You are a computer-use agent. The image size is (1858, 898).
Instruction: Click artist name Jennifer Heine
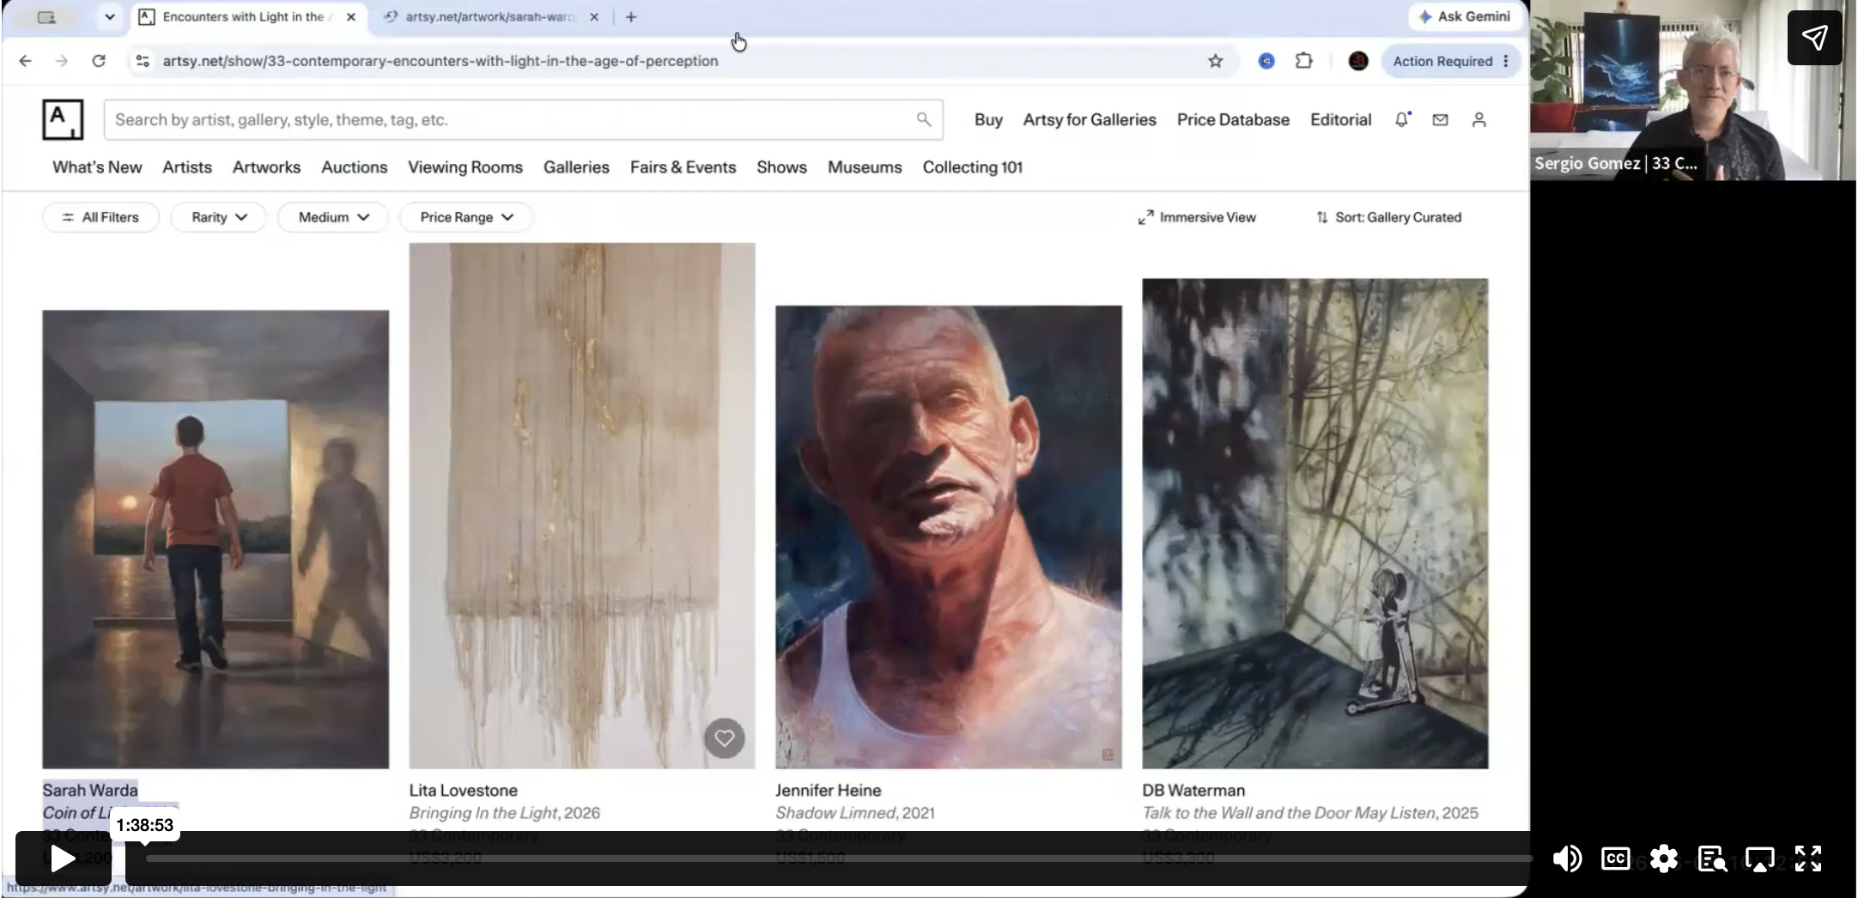click(x=829, y=790)
